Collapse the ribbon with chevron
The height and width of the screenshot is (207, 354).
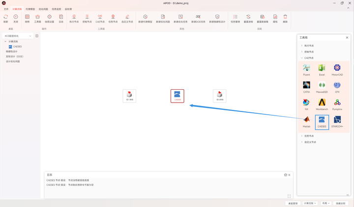pos(348,8)
